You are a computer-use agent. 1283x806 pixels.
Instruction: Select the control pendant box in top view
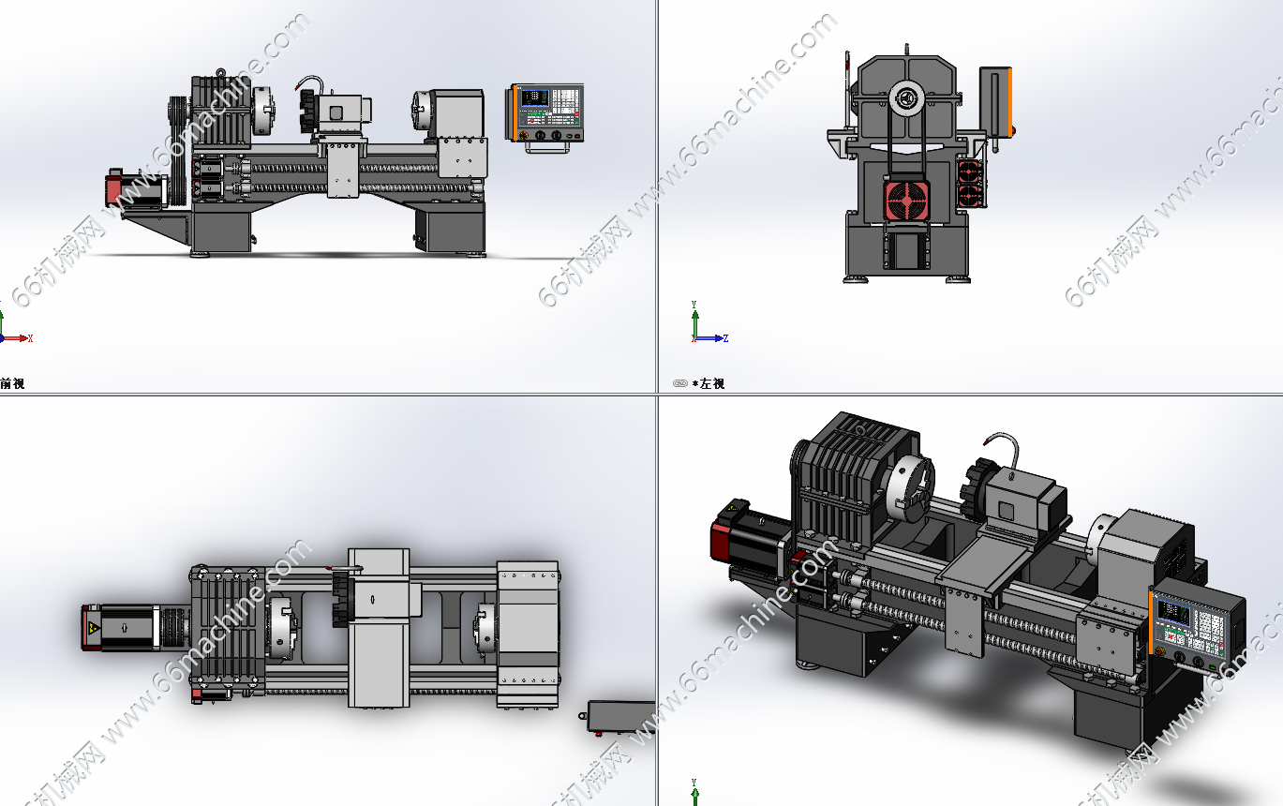coord(619,717)
